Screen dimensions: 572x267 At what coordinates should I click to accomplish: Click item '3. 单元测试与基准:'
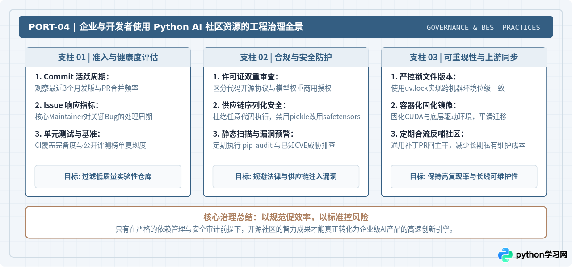67,134
